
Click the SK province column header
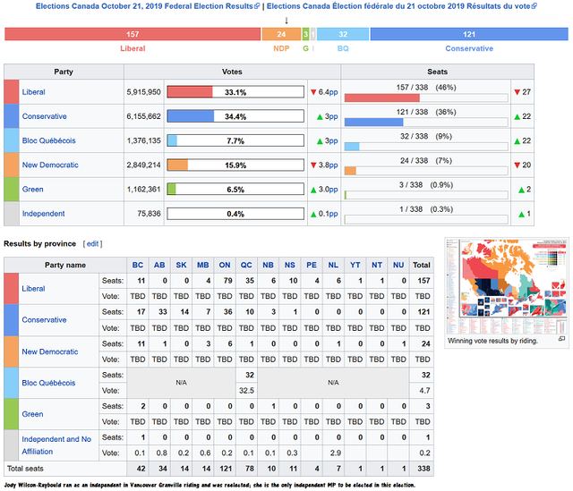pos(181,265)
